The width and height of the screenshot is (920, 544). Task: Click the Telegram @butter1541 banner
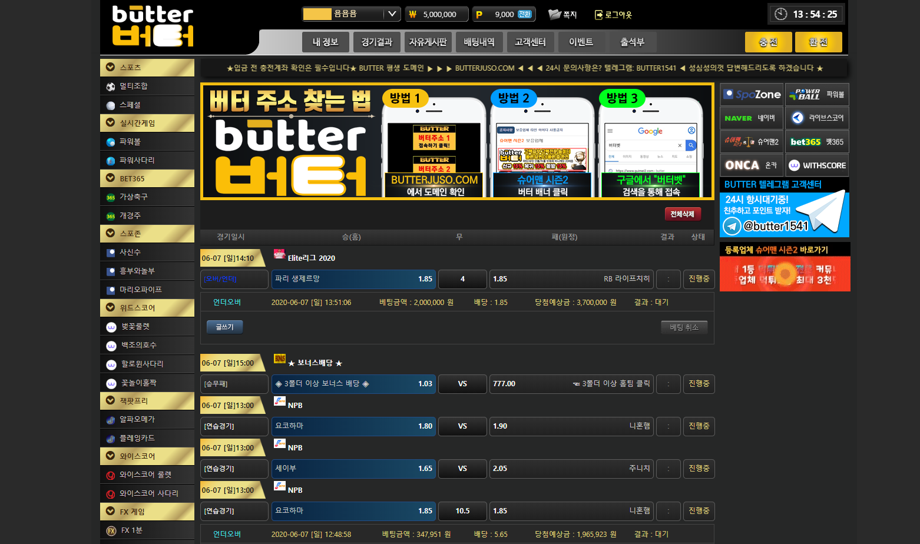784,215
